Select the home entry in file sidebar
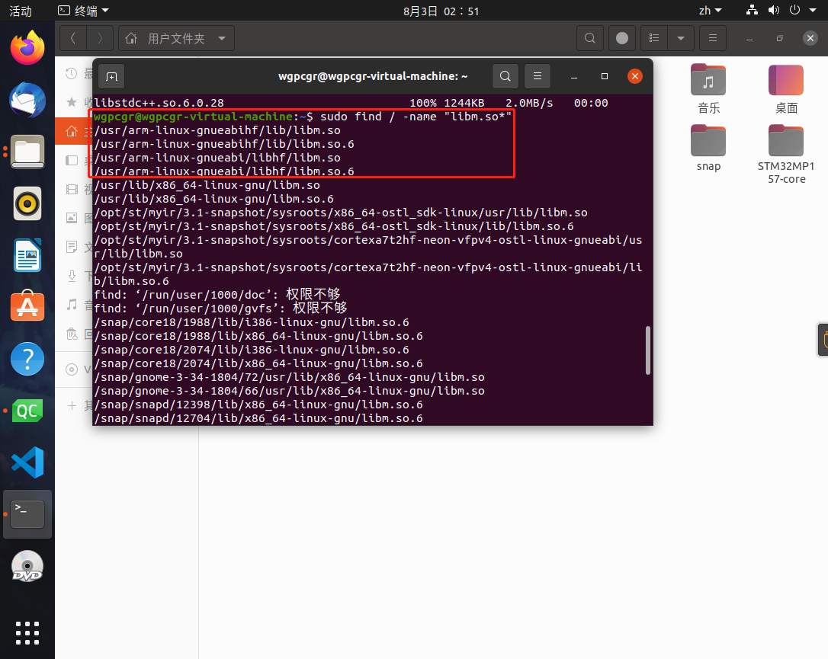Screen dimensions: 828x659 pyautogui.click(x=74, y=131)
